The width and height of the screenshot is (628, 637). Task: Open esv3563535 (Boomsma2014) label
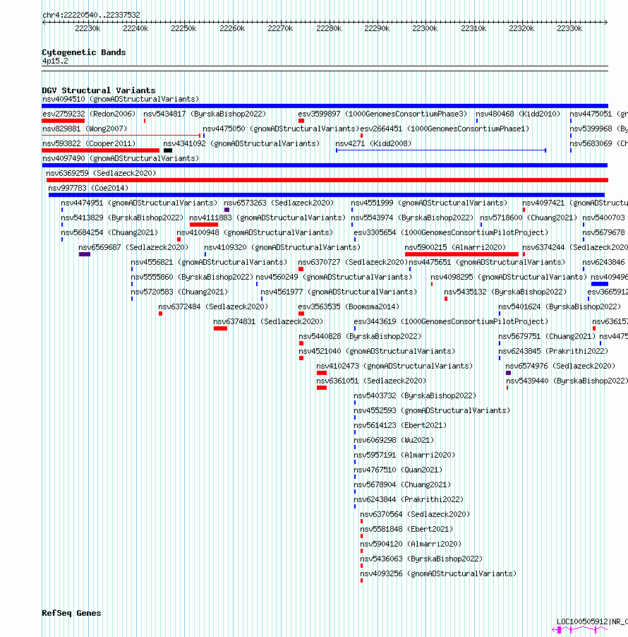coord(349,306)
